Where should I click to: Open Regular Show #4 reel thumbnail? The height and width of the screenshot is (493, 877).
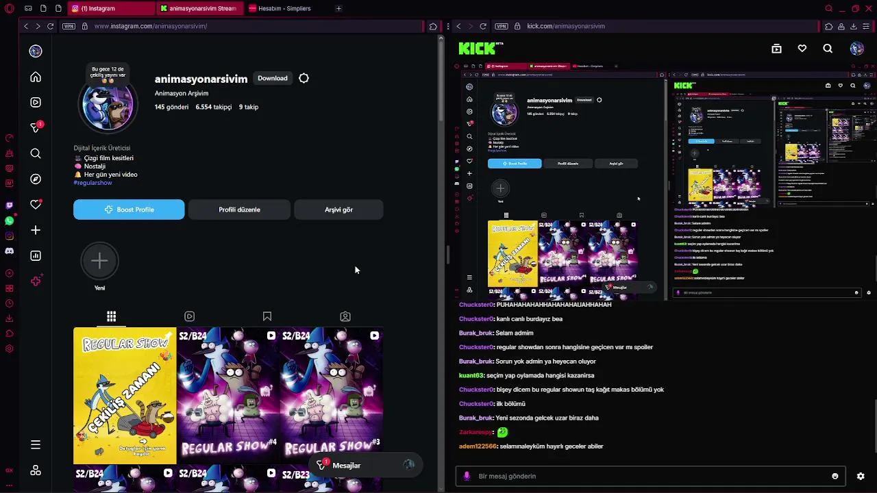228,396
